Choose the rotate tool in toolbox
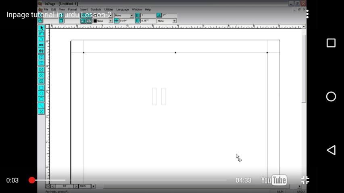Viewport: 344px width, 193px height. tap(41, 39)
